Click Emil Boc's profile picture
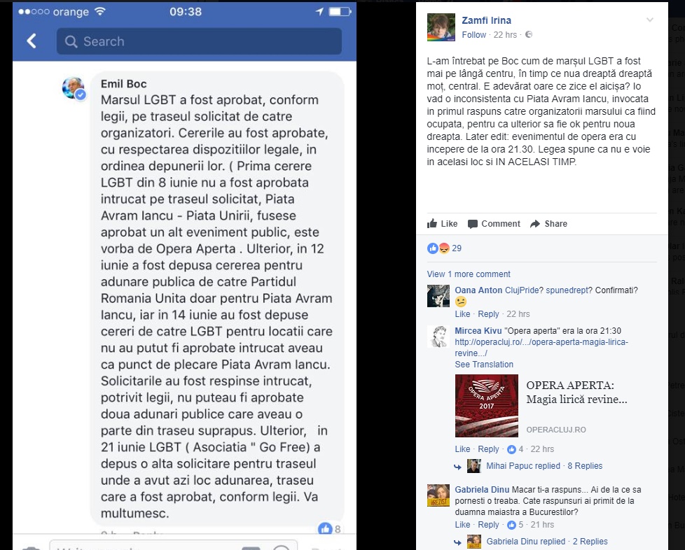685x550 pixels. (74, 87)
